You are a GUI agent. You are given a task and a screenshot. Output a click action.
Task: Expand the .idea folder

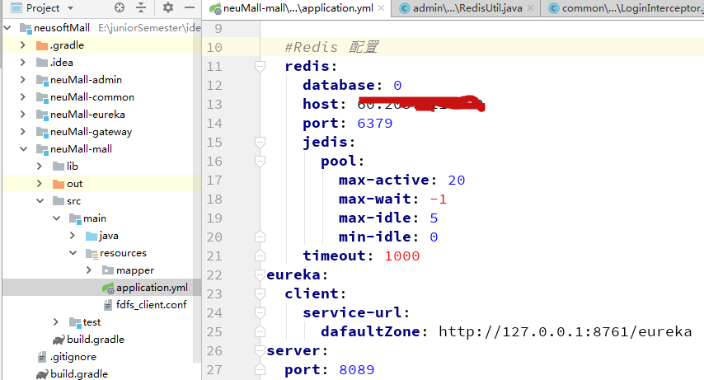pos(23,63)
